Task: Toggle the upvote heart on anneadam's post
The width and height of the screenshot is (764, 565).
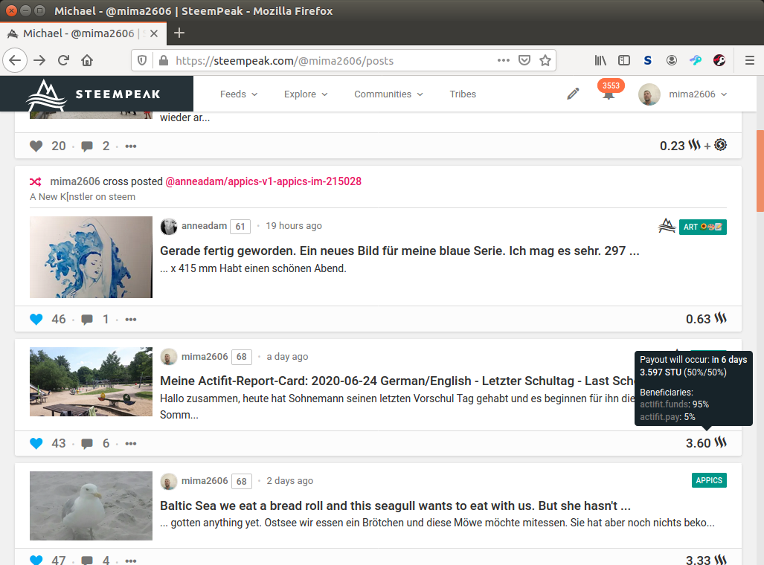Action: [x=36, y=320]
